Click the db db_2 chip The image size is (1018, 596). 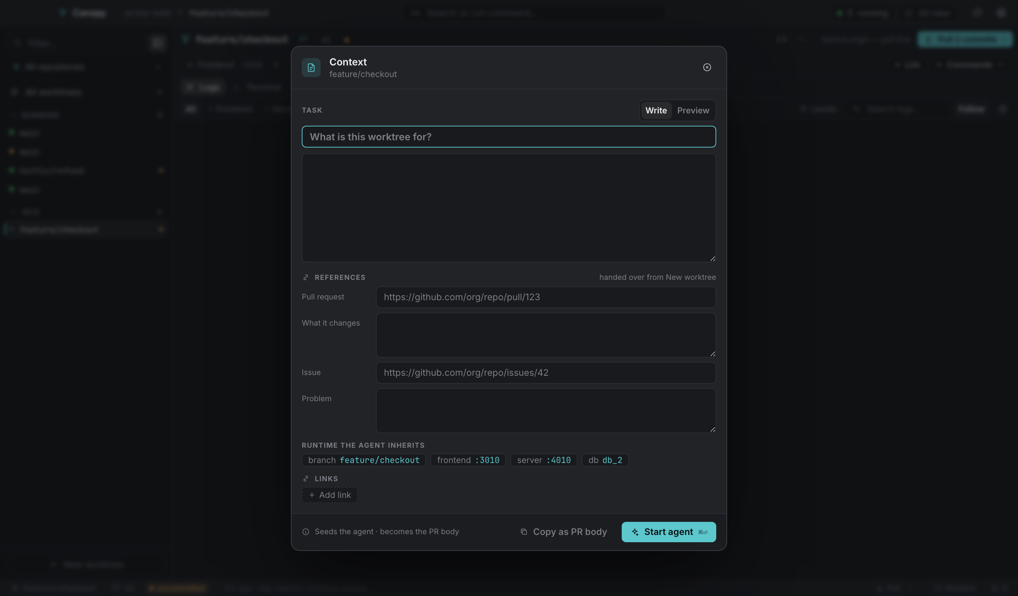coord(605,460)
